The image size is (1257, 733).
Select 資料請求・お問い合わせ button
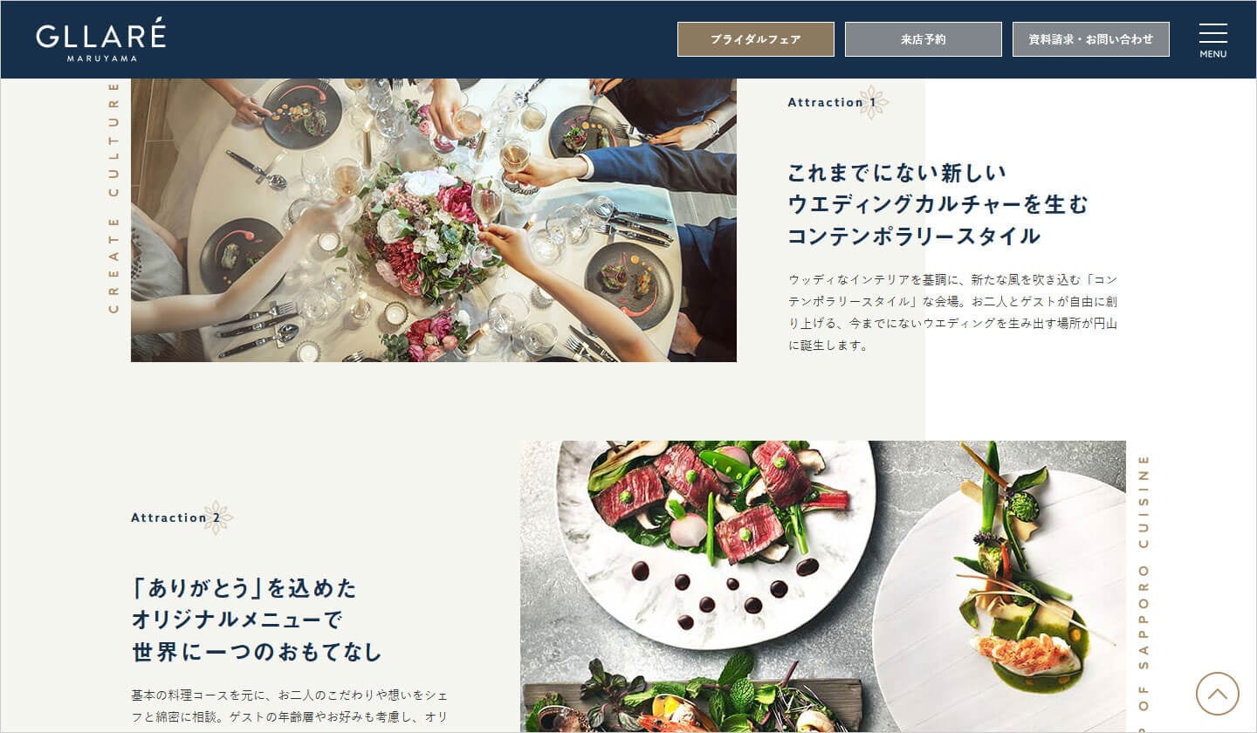click(1090, 39)
